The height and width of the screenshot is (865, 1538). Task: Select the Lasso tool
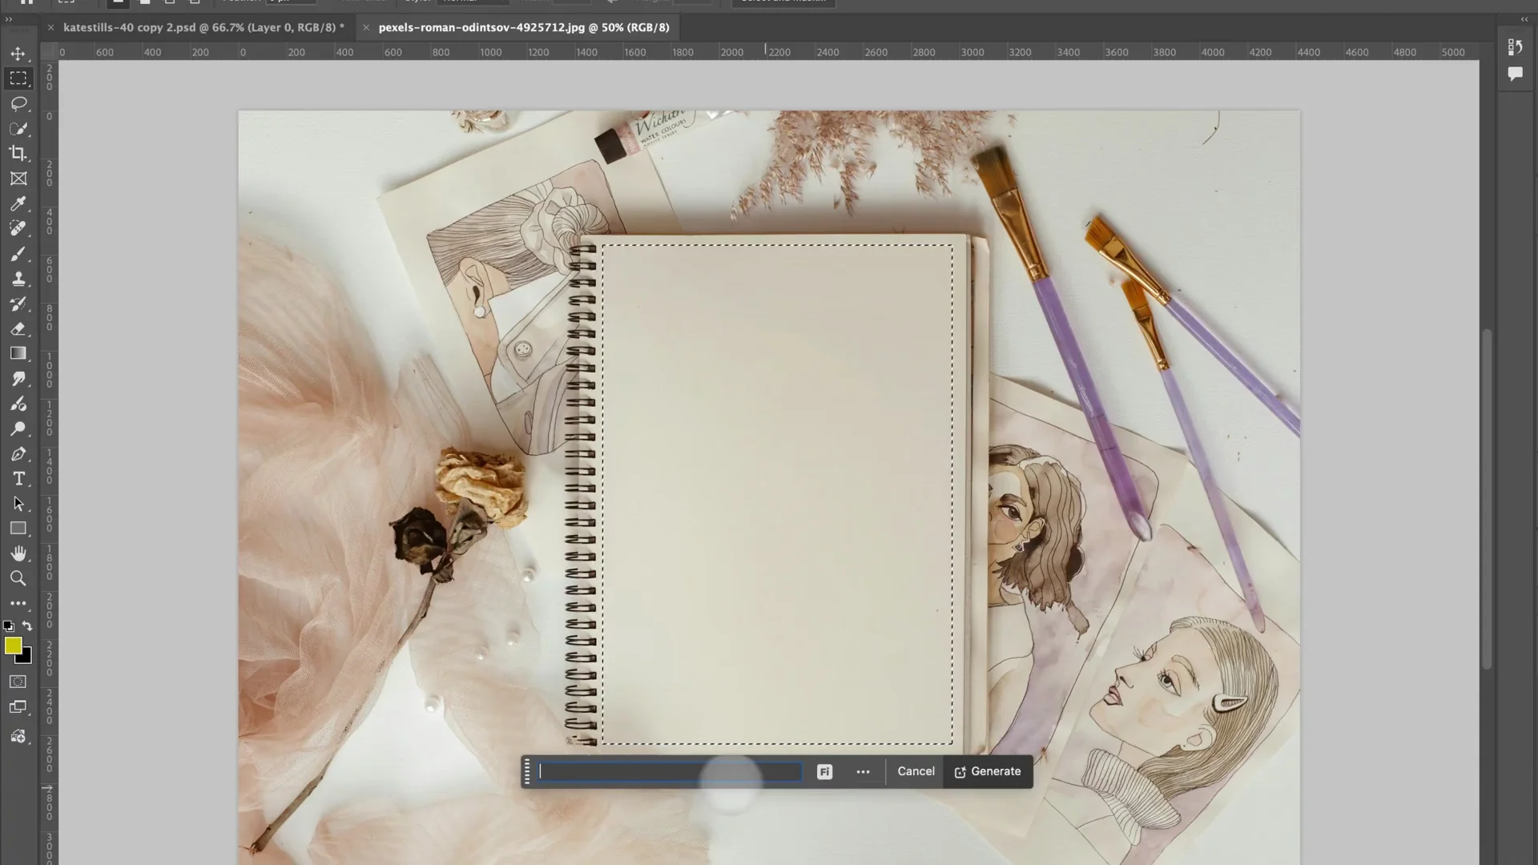18,103
